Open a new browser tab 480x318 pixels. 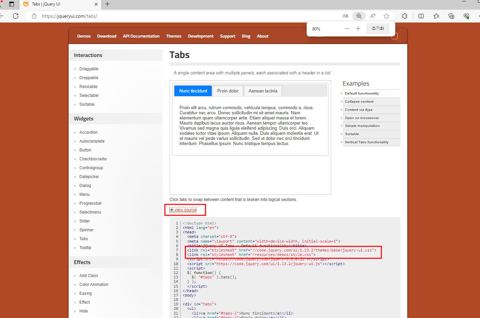coord(108,4)
